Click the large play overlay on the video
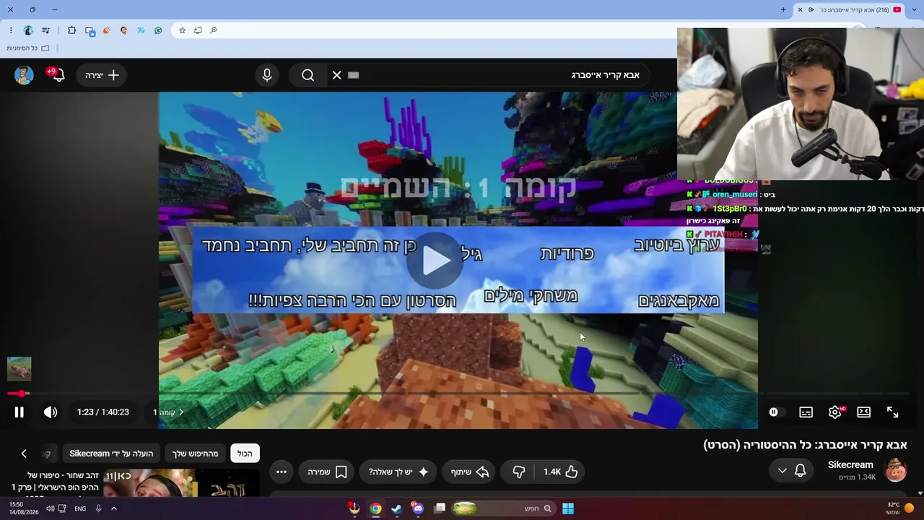The height and width of the screenshot is (520, 924). point(435,261)
